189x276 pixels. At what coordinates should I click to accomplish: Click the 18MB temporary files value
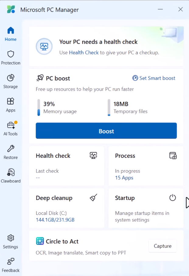(121, 104)
